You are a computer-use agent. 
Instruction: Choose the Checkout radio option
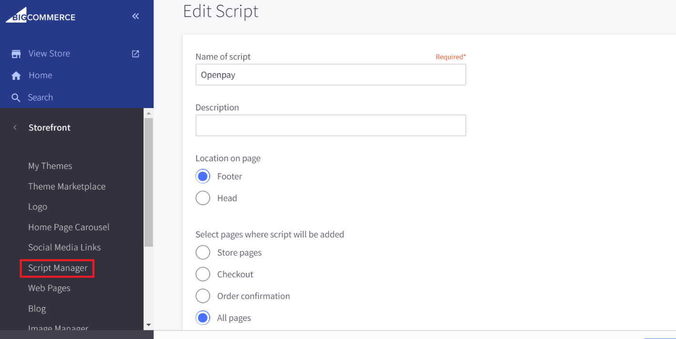click(x=203, y=274)
